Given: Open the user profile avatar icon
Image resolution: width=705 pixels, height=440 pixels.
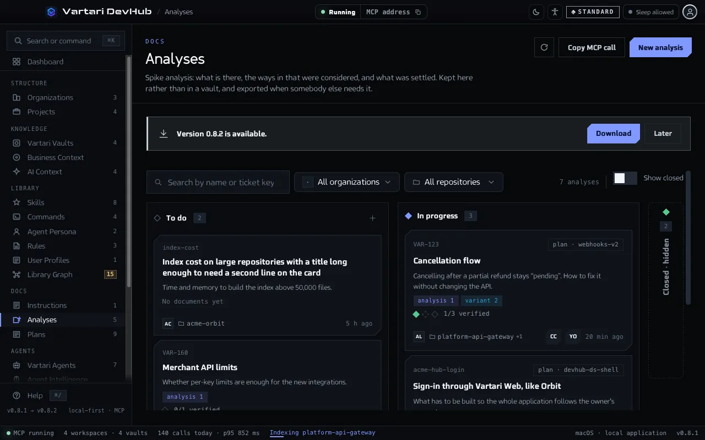Looking at the screenshot, I should (690, 12).
